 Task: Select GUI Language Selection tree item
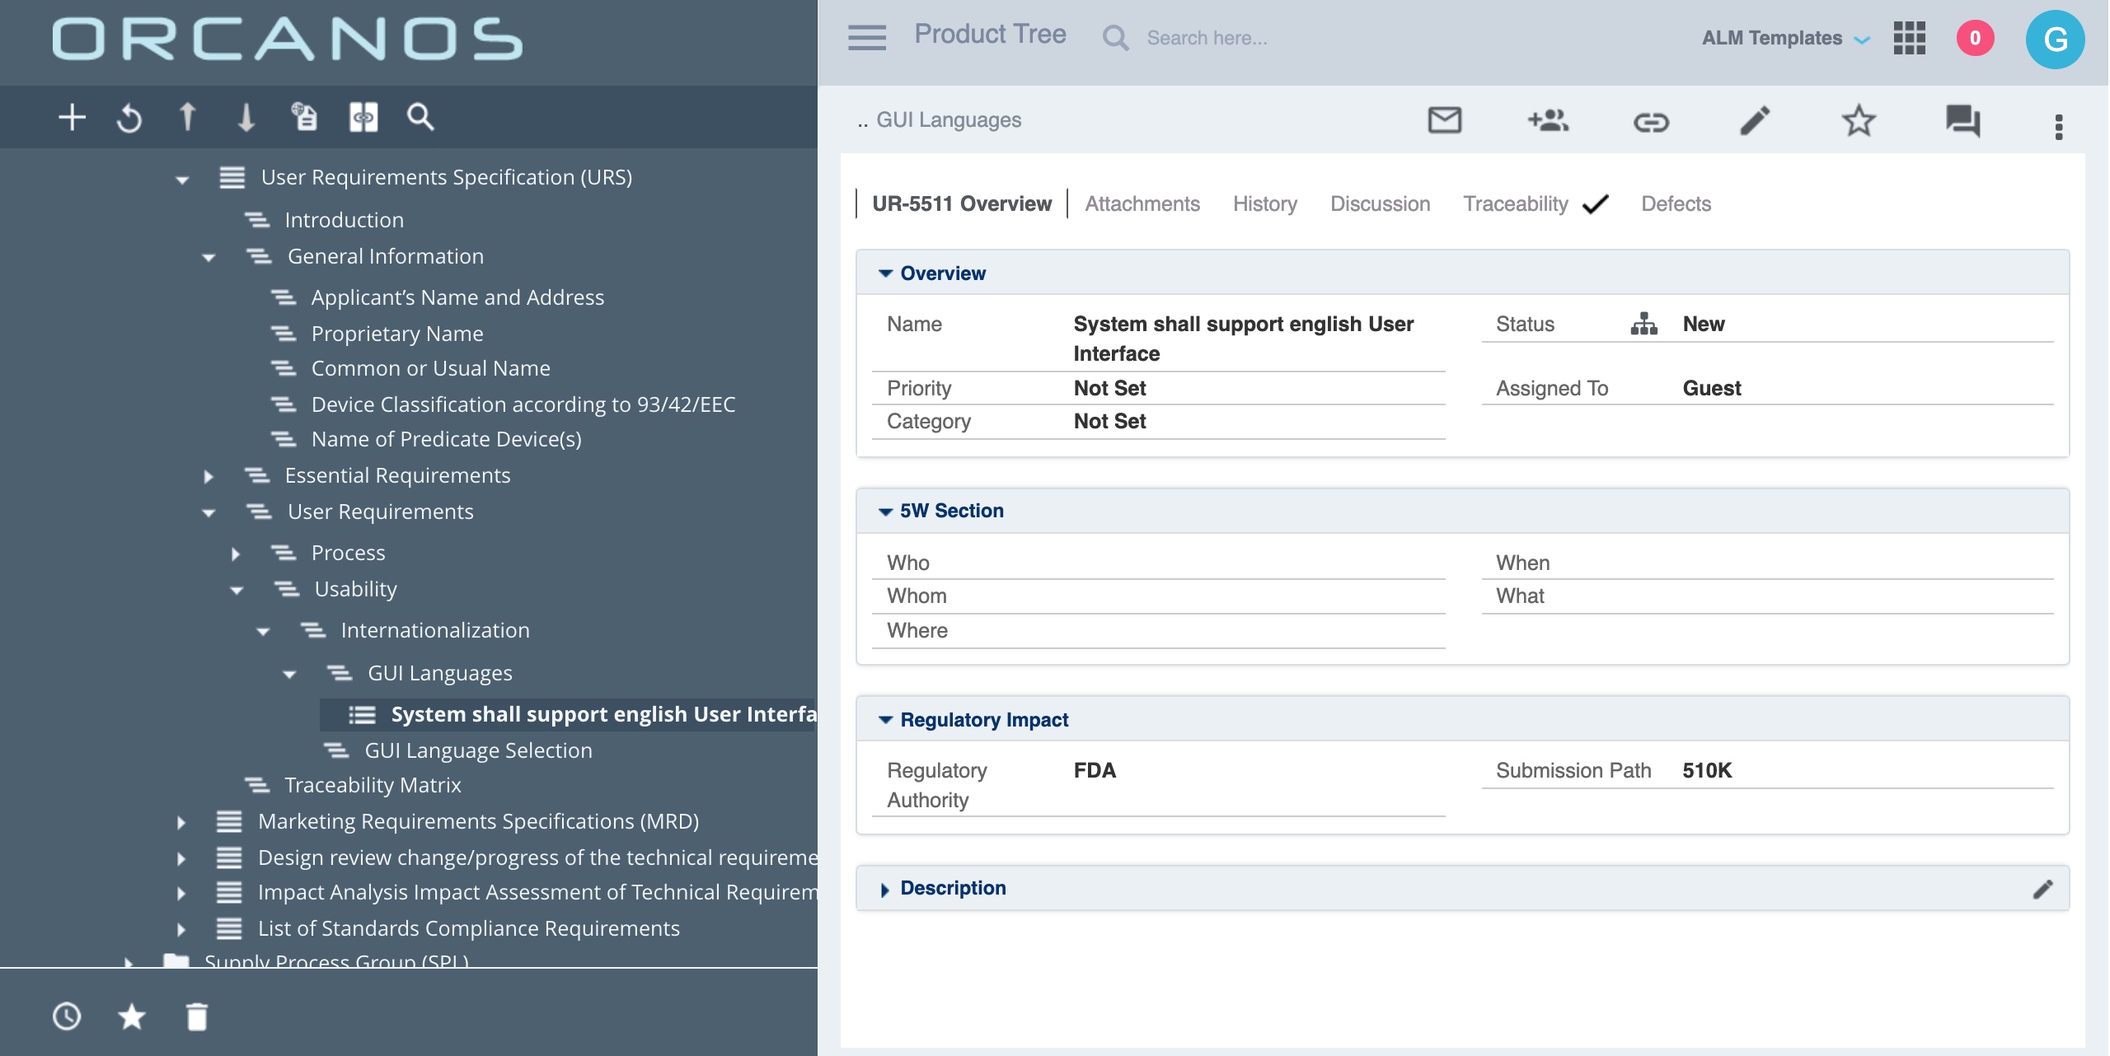pyautogui.click(x=478, y=750)
